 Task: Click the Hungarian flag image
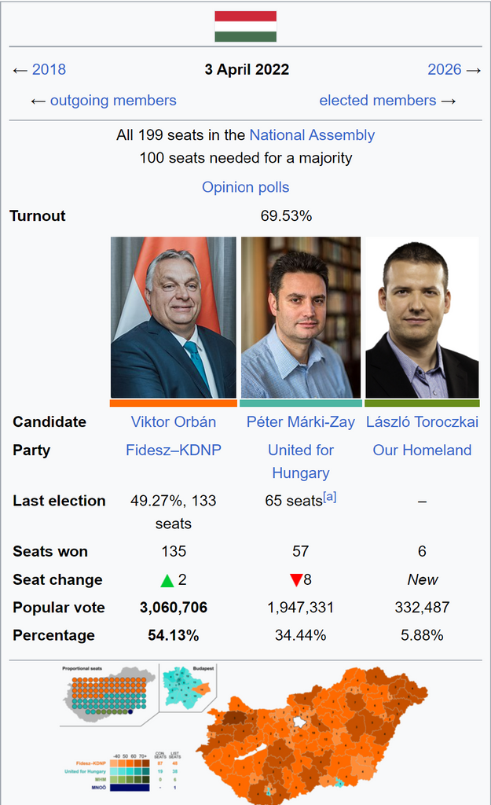click(245, 26)
